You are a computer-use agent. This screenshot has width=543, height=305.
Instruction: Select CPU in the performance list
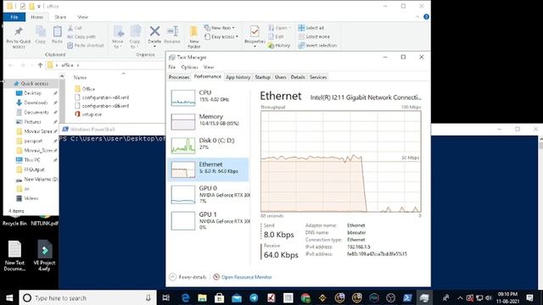coord(209,97)
